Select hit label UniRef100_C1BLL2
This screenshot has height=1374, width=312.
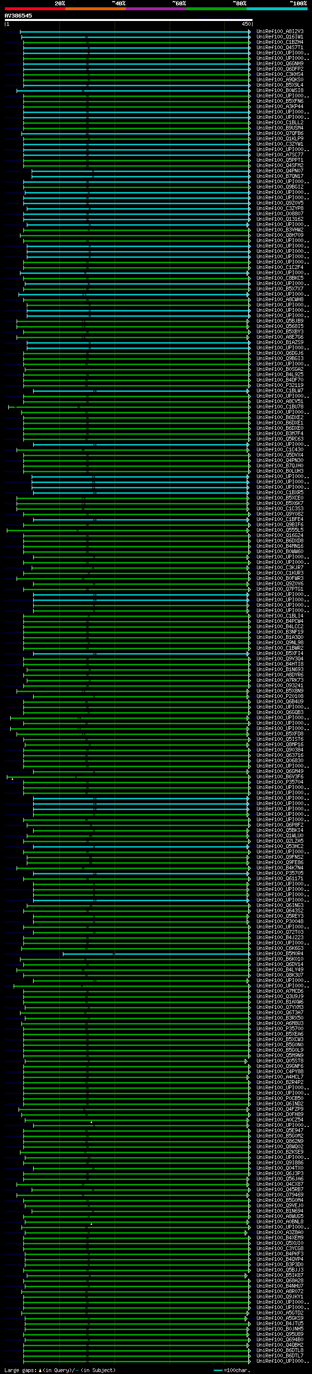[280, 123]
